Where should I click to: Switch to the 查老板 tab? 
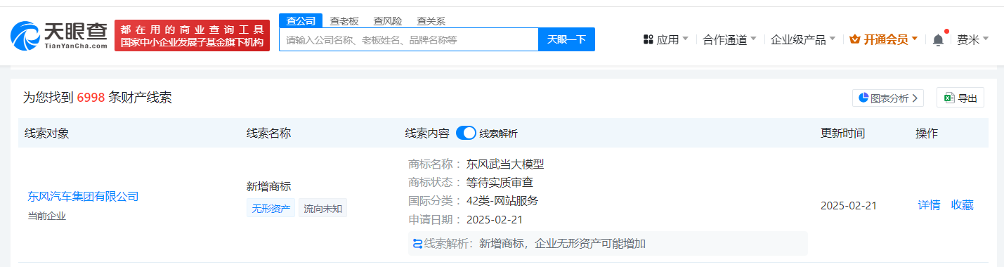point(344,21)
